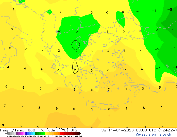Click legend value '18' under the color bar
The image size is (177, 137).
point(56,136)
